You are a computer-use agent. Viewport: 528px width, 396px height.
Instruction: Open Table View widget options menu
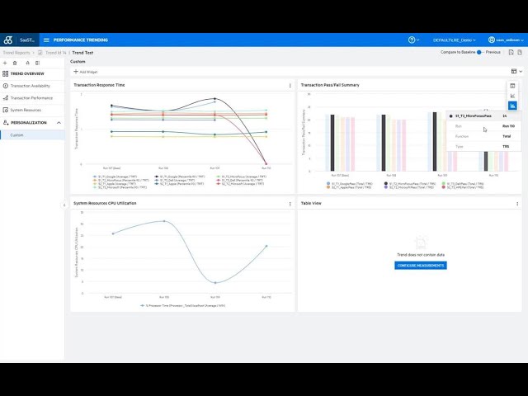point(517,204)
